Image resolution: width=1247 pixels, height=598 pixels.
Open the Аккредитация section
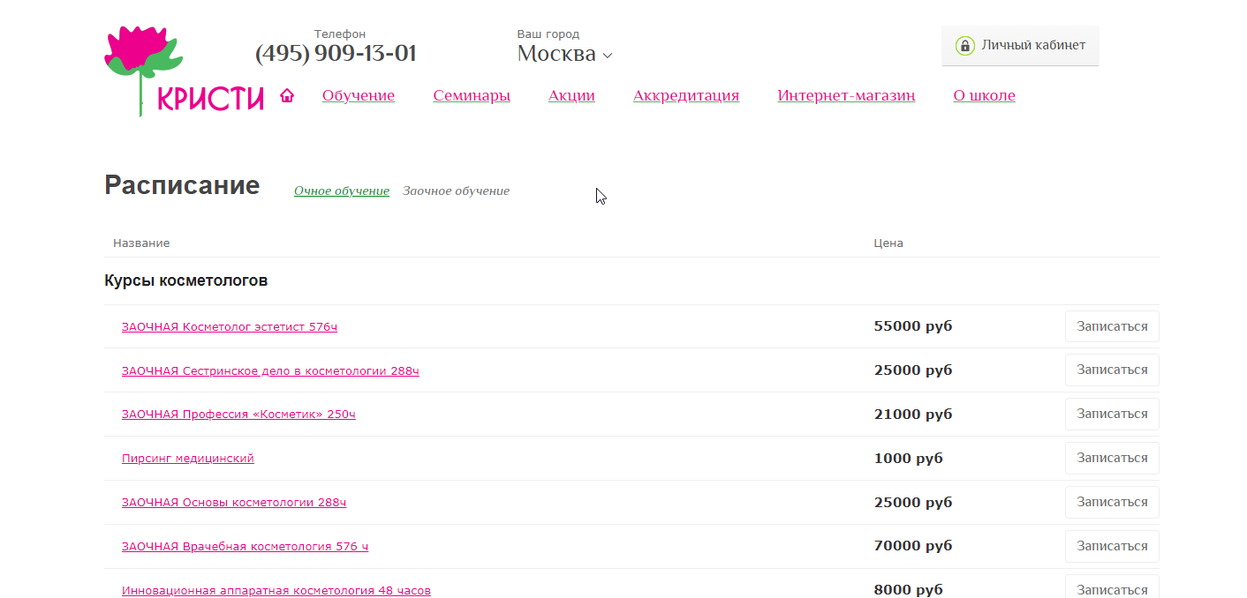(x=685, y=96)
